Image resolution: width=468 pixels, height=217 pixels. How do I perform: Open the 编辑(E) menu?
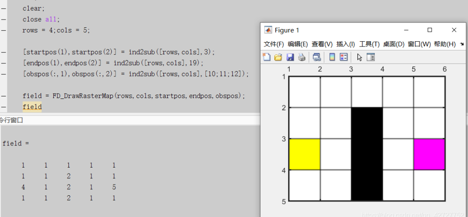(298, 44)
